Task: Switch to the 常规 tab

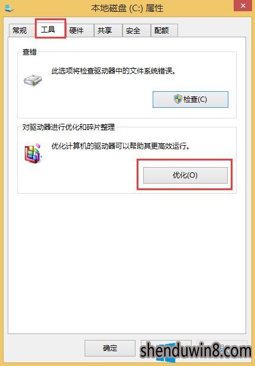Action: coord(20,30)
